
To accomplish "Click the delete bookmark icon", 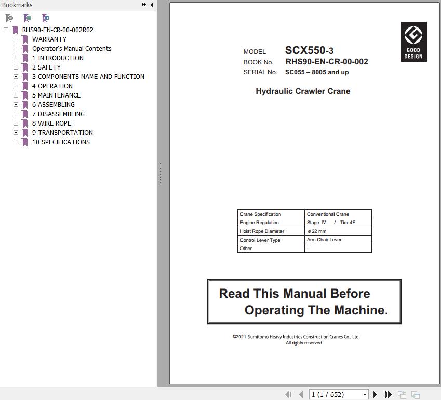I will (9, 18).
